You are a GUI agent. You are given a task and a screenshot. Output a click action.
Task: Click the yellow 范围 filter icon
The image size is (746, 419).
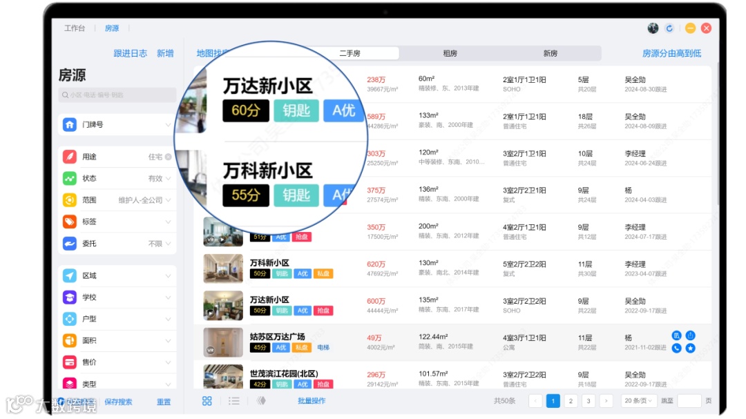click(x=70, y=199)
